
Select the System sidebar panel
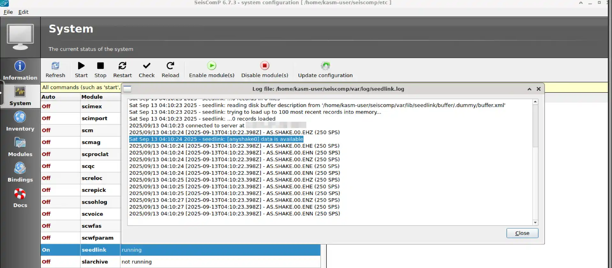click(20, 96)
